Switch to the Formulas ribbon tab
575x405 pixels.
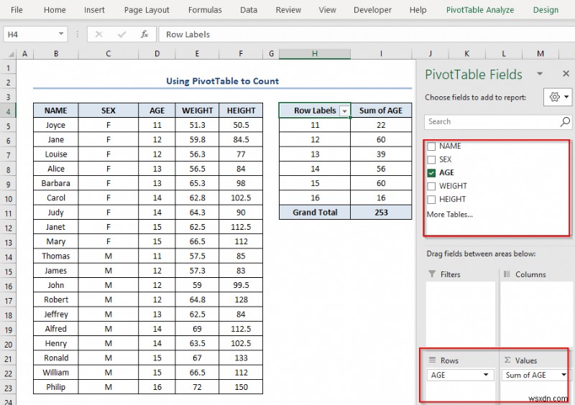coord(205,10)
